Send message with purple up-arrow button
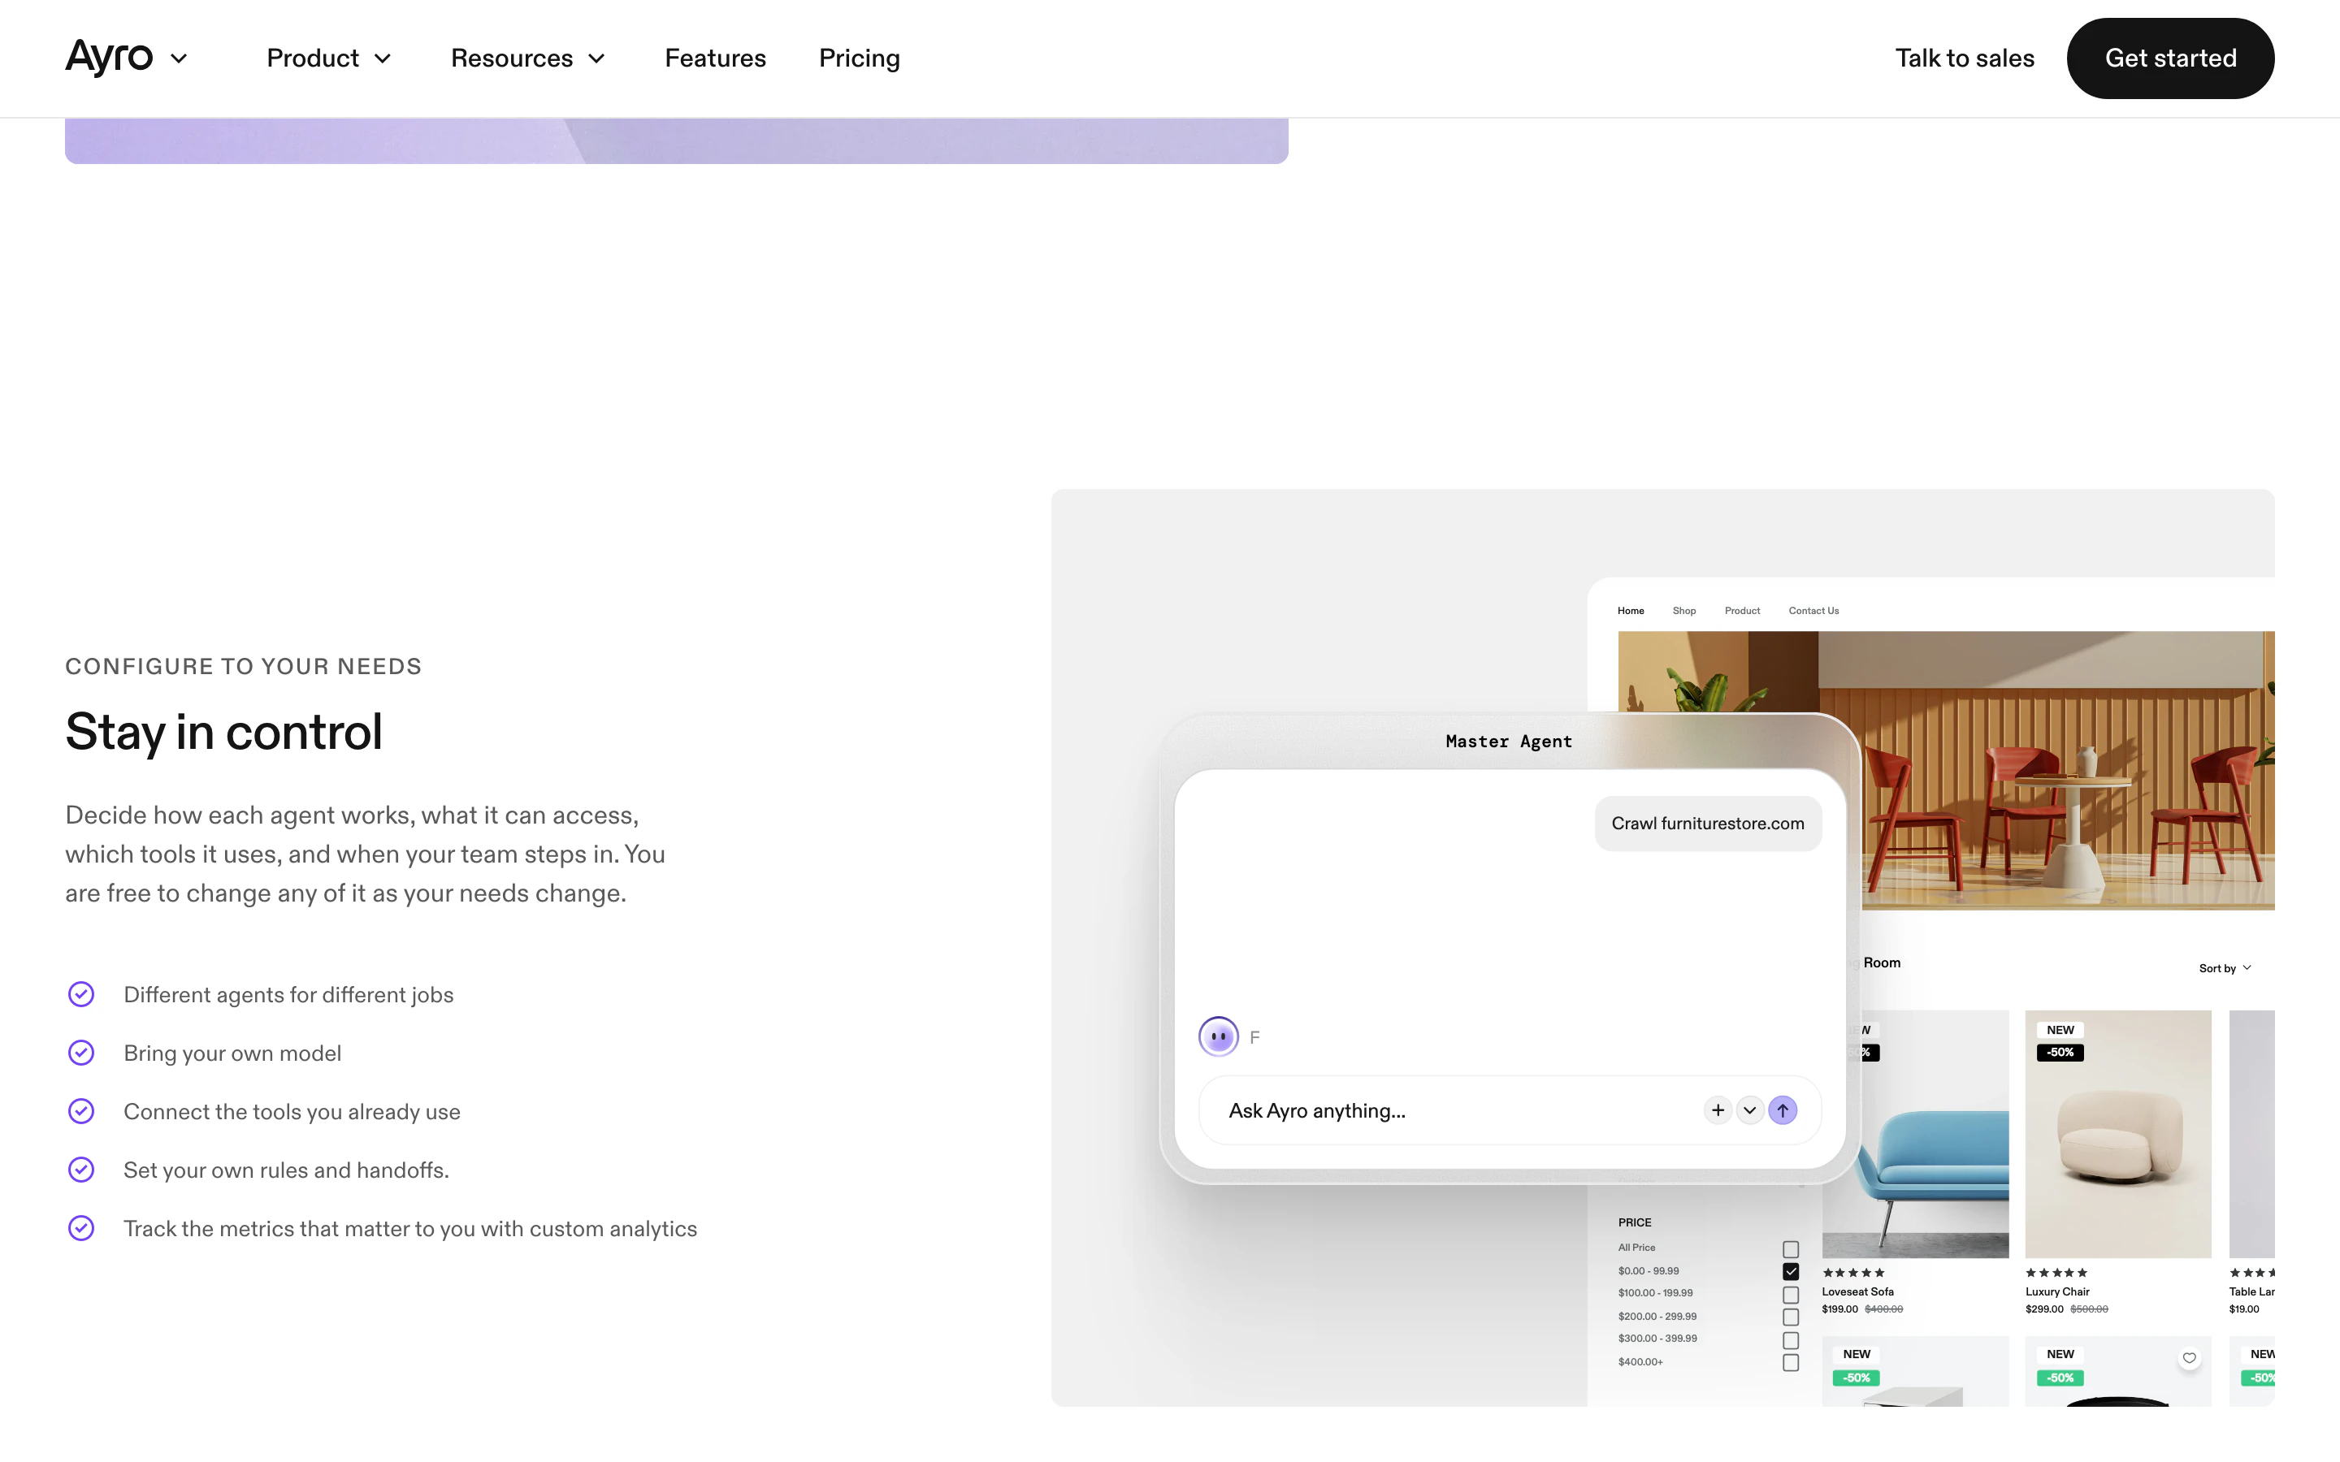The height and width of the screenshot is (1462, 2340). (x=1782, y=1110)
